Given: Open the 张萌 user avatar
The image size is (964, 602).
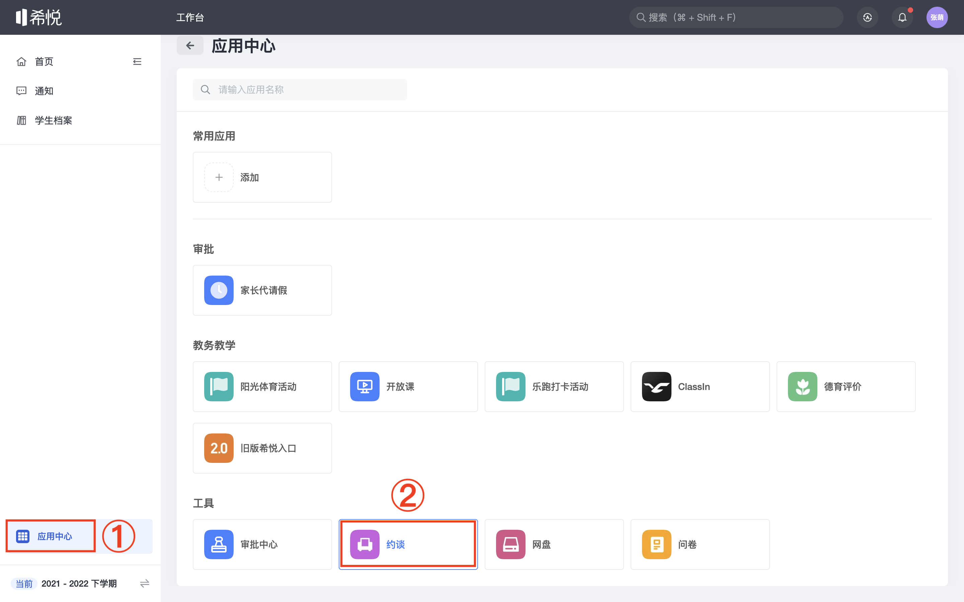Looking at the screenshot, I should pos(937,17).
